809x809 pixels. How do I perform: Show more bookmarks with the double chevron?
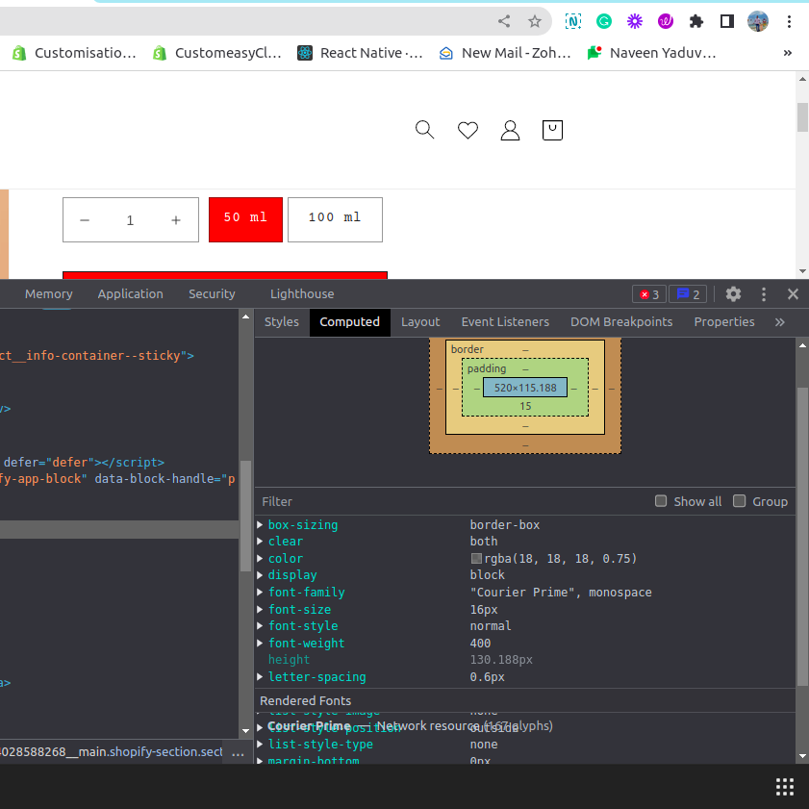point(787,53)
